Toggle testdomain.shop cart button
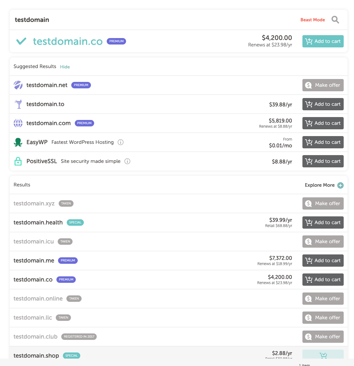Image resolution: width=354 pixels, height=366 pixels. click(x=323, y=354)
